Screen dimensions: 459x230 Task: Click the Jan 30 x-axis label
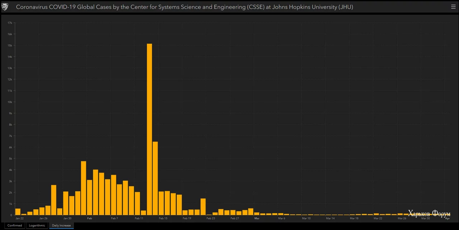(x=67, y=218)
